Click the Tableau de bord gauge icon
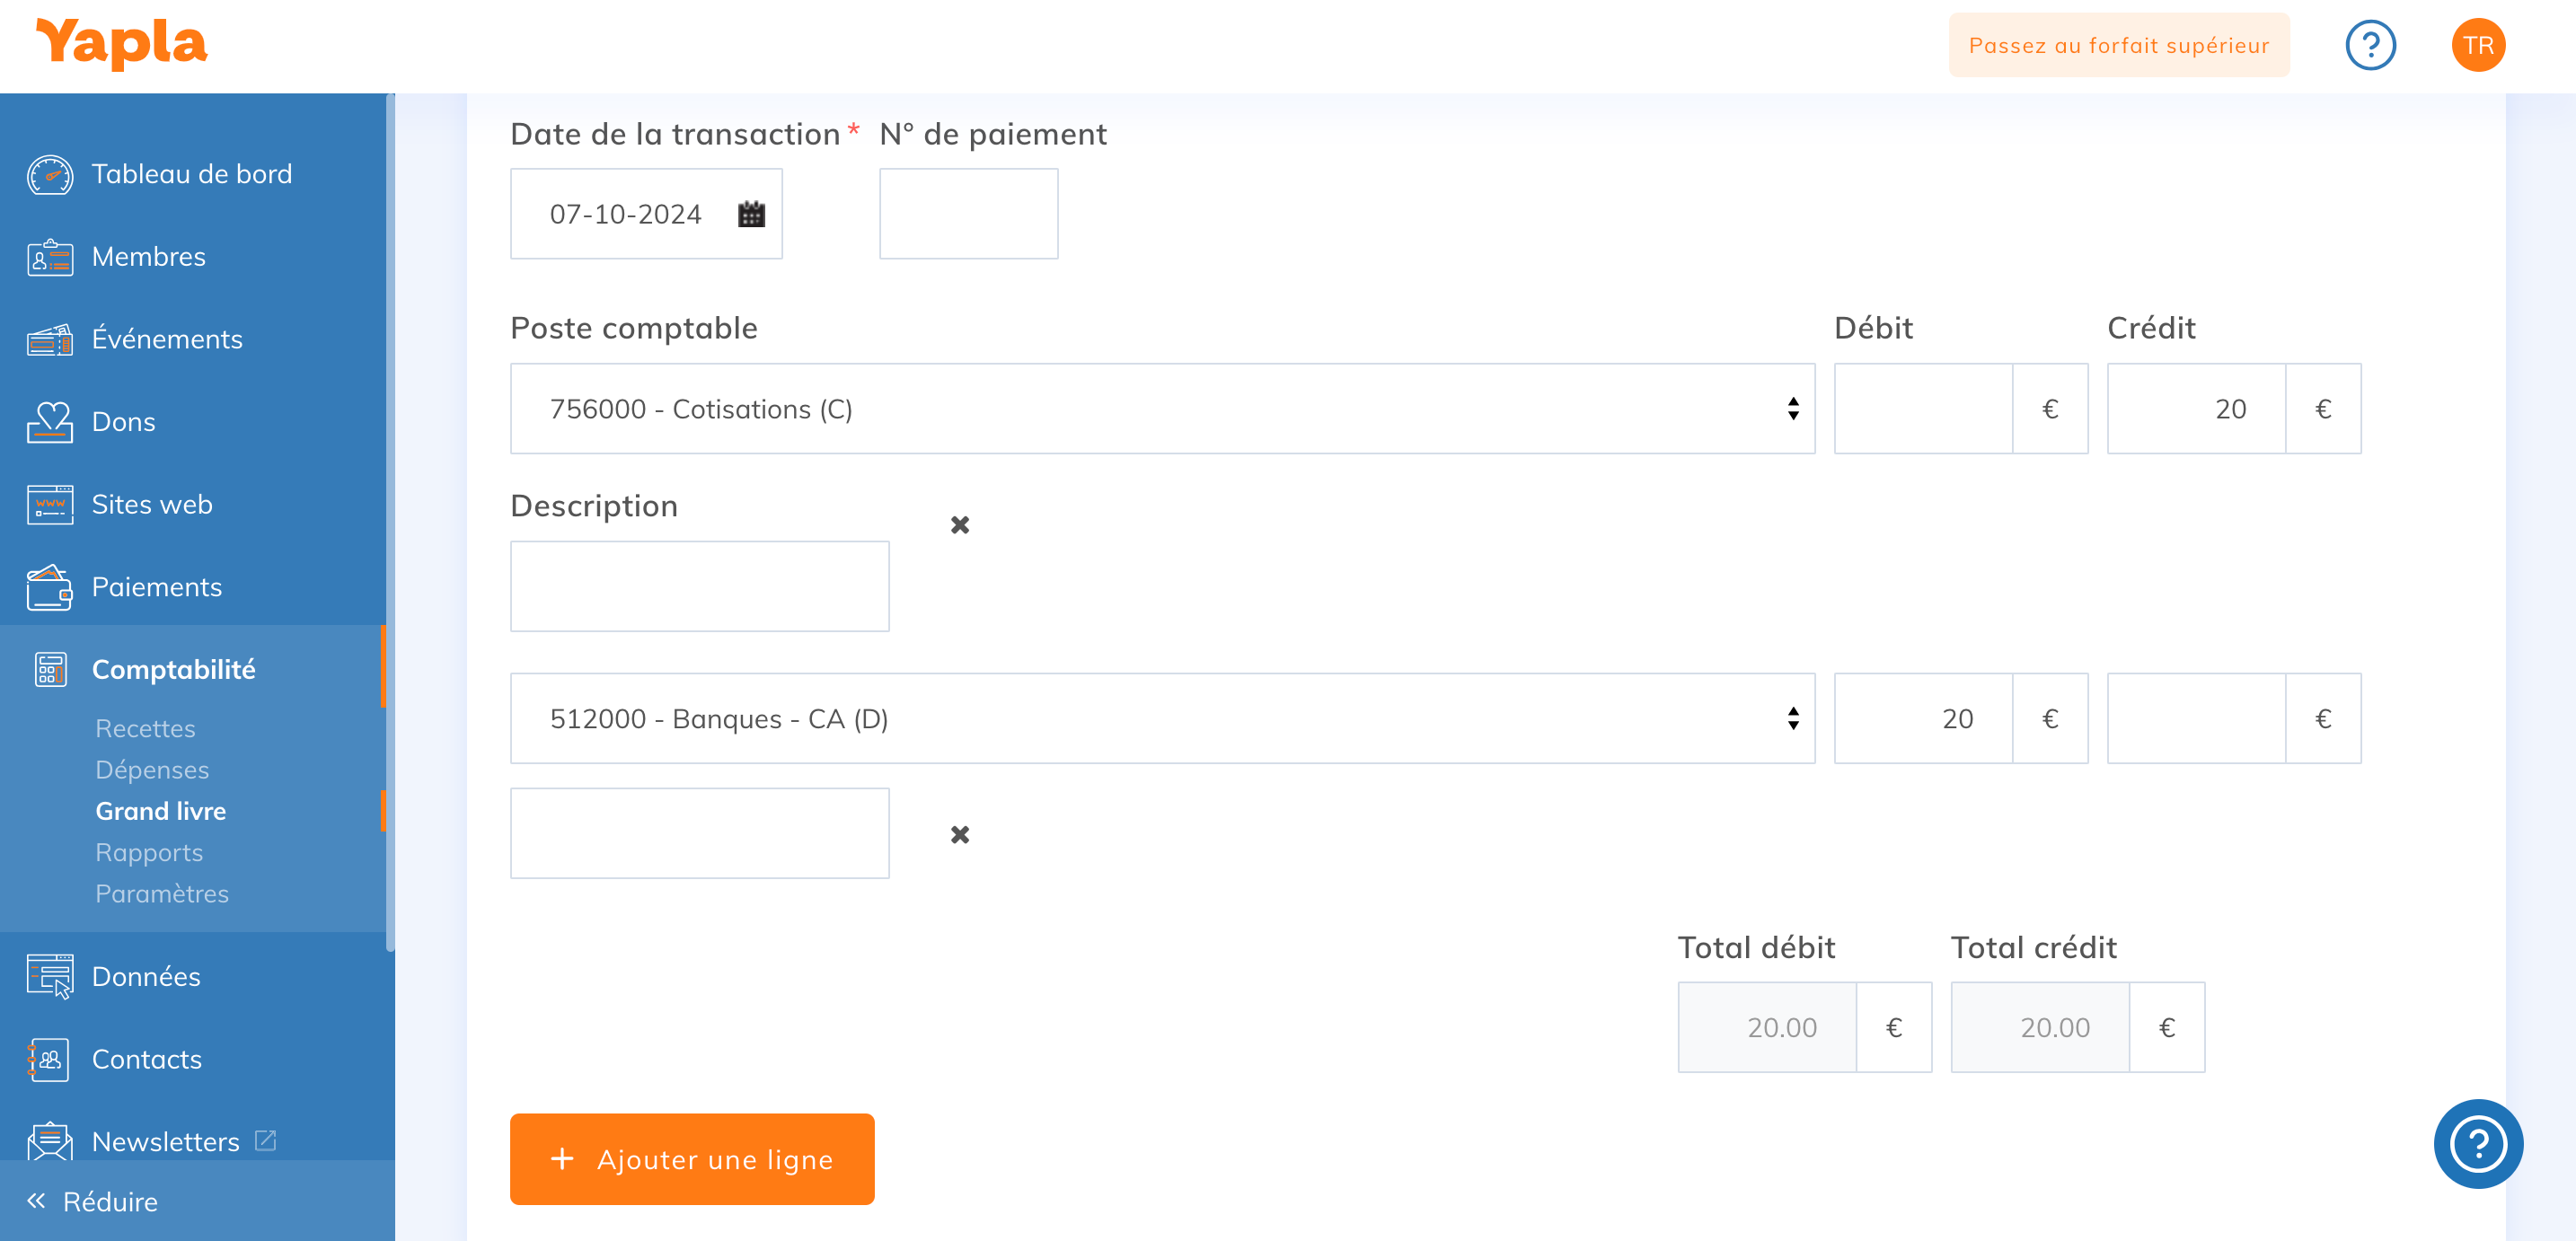 [50, 174]
